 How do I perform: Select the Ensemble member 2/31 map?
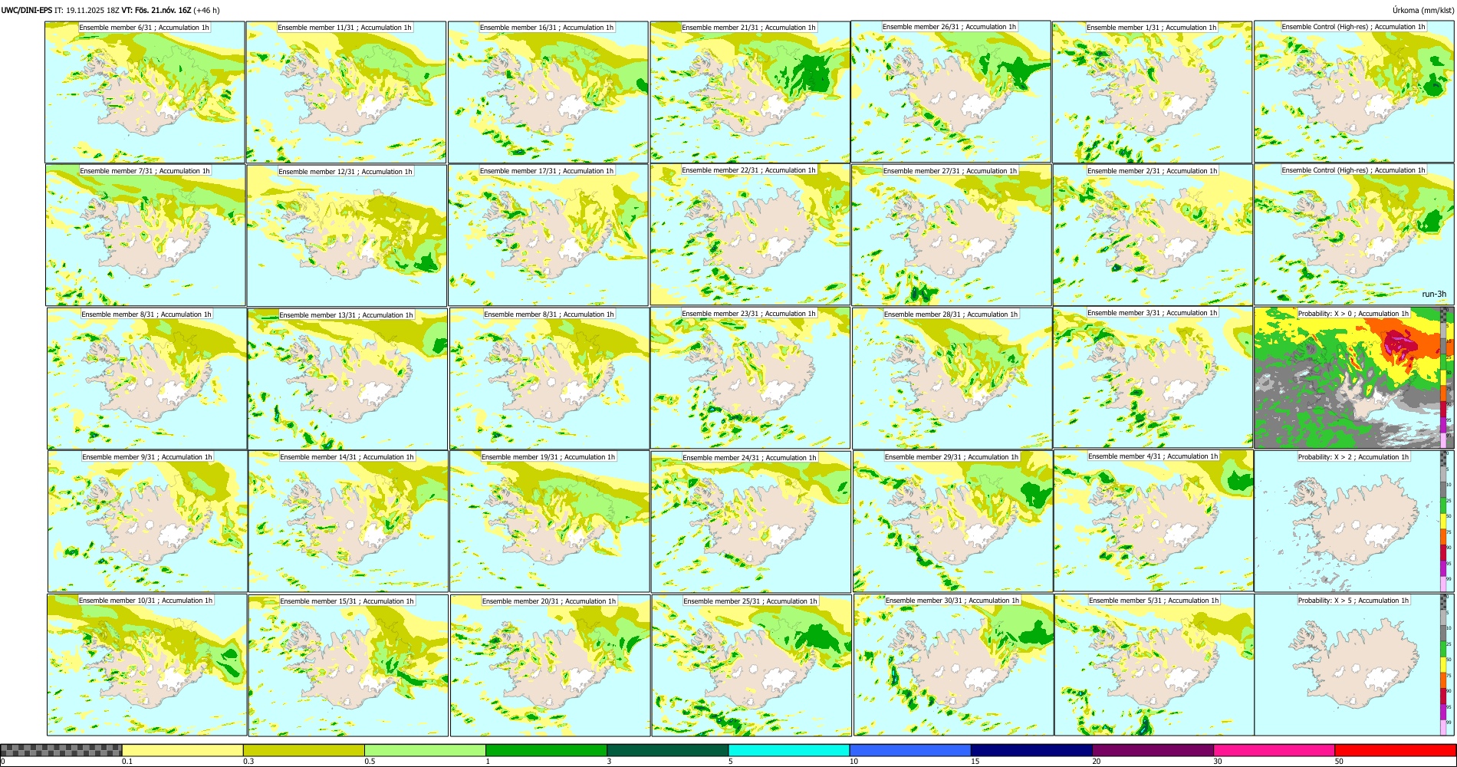click(1153, 235)
